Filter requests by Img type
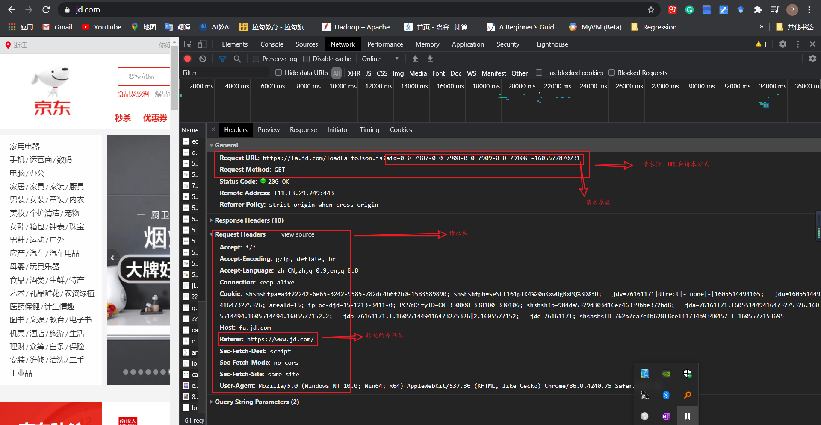 pyautogui.click(x=398, y=73)
